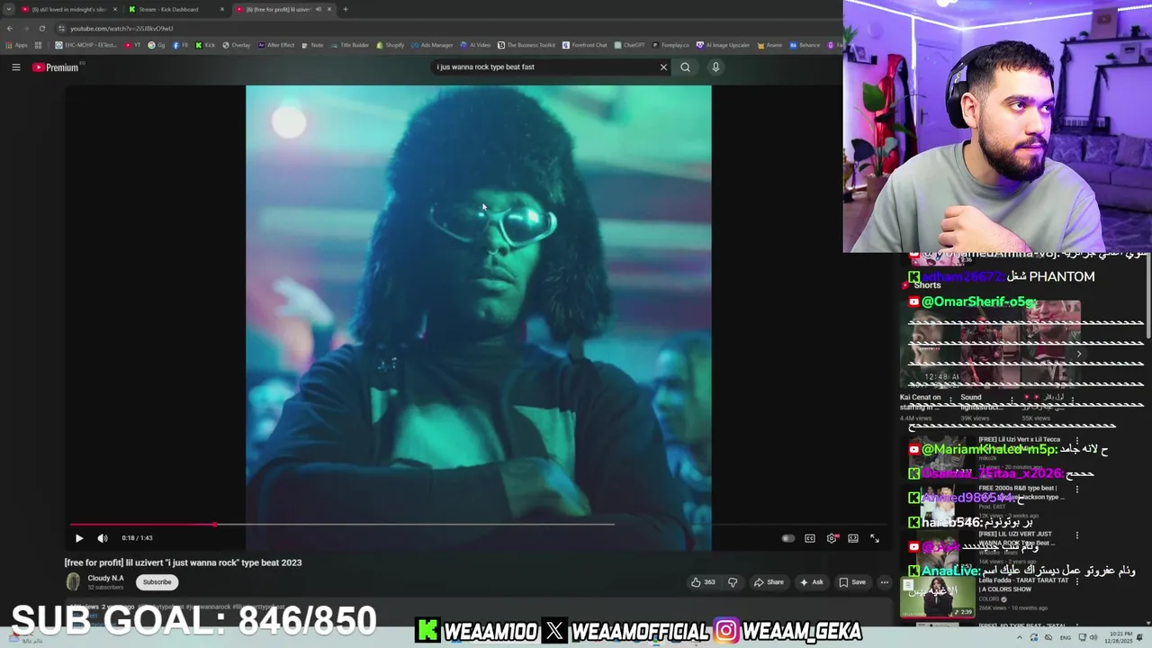This screenshot has height=648, width=1152.
Task: Play the Lella Fadda COLORS SHOW thumbnail
Action: coord(937,597)
